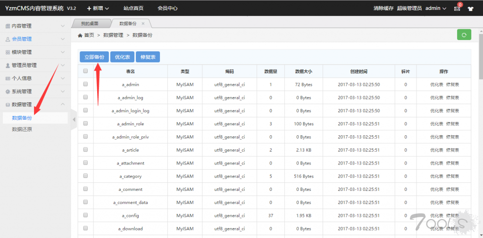Check the a_attachment row checkbox

pyautogui.click(x=86, y=162)
